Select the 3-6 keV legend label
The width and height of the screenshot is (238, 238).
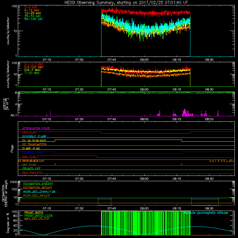click(31, 7)
